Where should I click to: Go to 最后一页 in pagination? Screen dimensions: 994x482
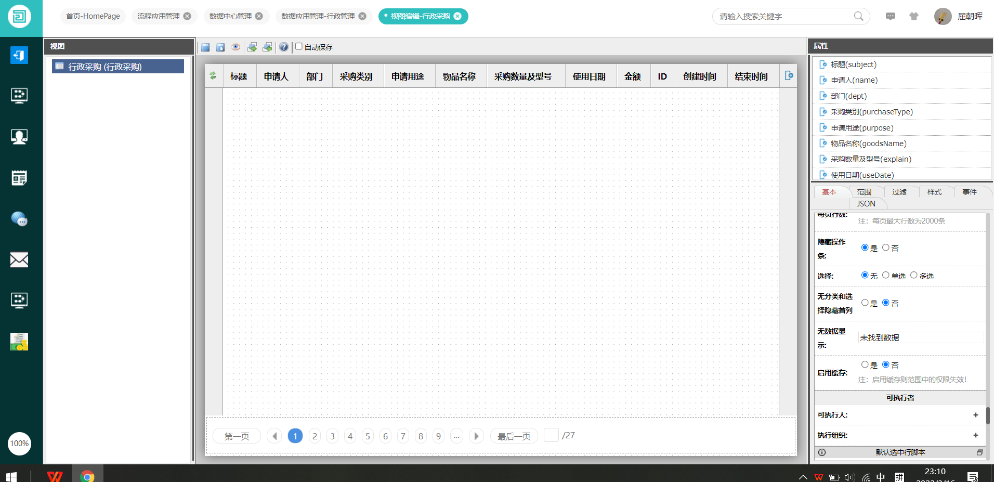(x=514, y=436)
